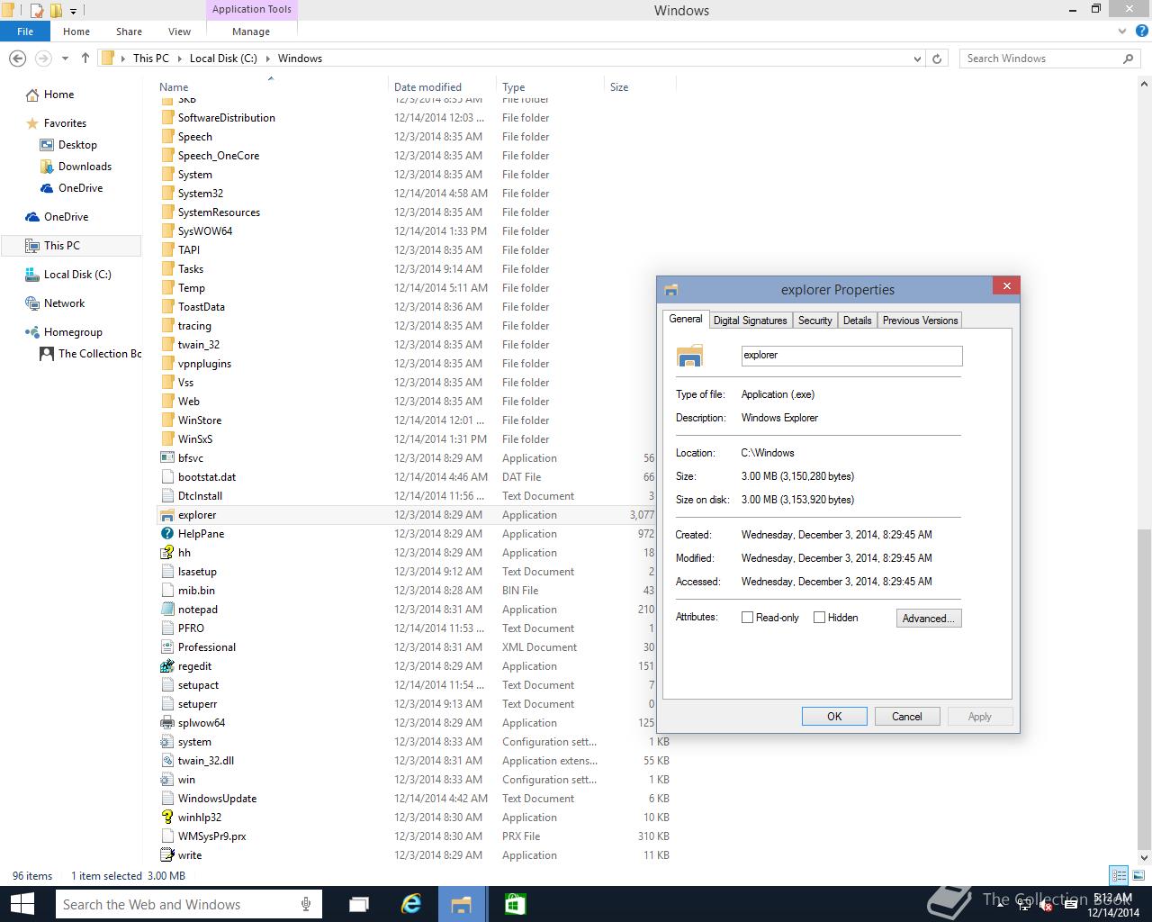Click the regedit application icon
Image resolution: width=1152 pixels, height=922 pixels.
click(x=166, y=666)
